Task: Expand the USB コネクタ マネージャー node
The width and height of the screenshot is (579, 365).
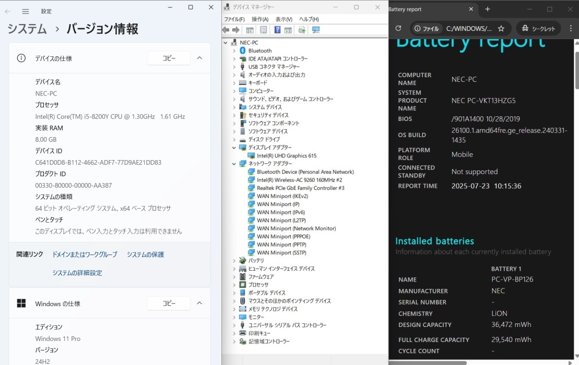Action: (234, 67)
